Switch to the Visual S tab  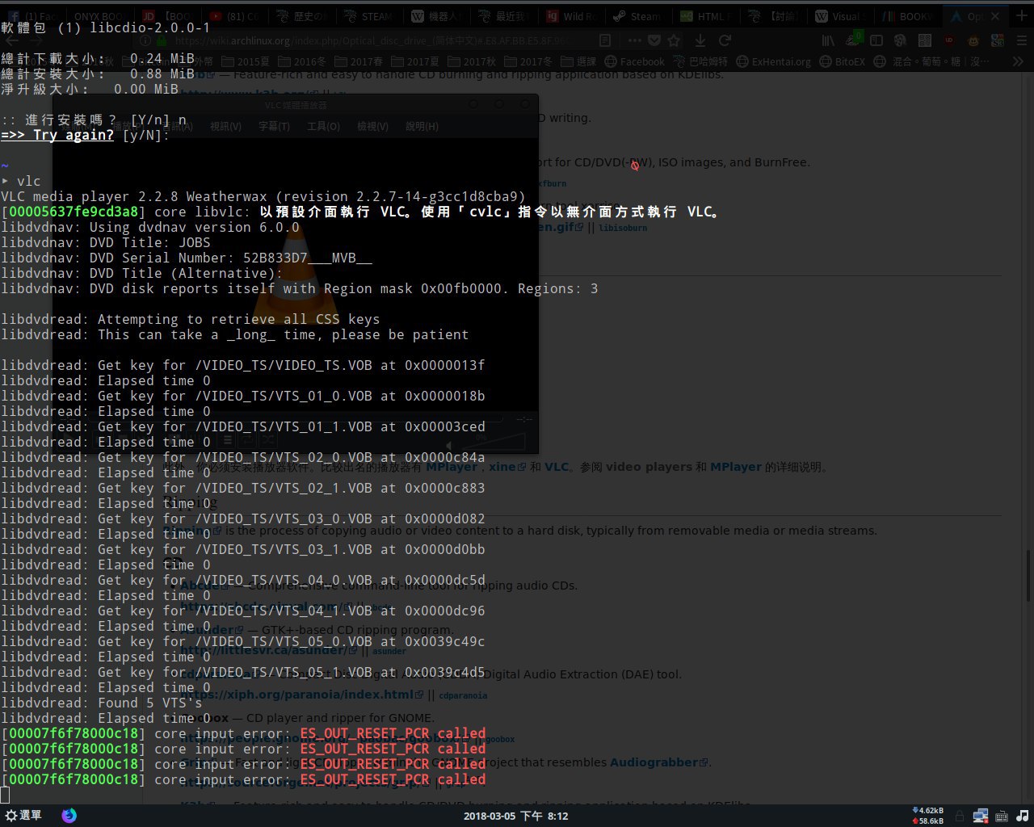(x=839, y=15)
